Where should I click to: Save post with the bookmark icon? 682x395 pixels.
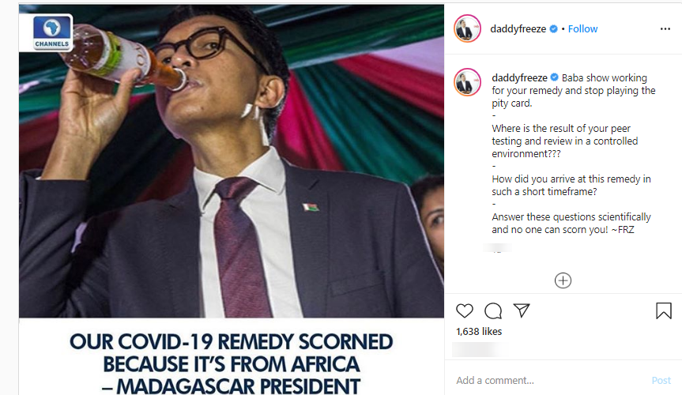(x=664, y=310)
